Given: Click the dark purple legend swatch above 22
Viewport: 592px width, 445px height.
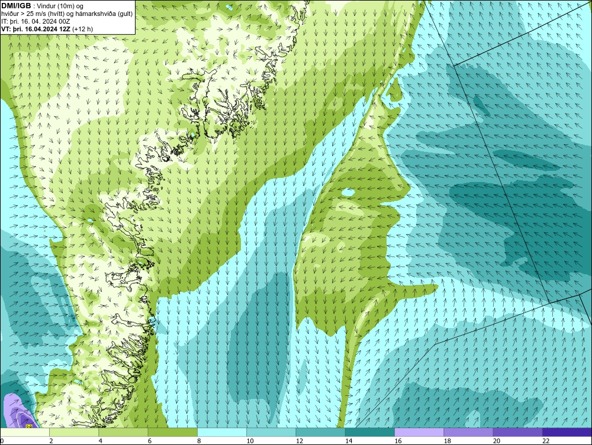Looking at the screenshot, I should coord(567,432).
